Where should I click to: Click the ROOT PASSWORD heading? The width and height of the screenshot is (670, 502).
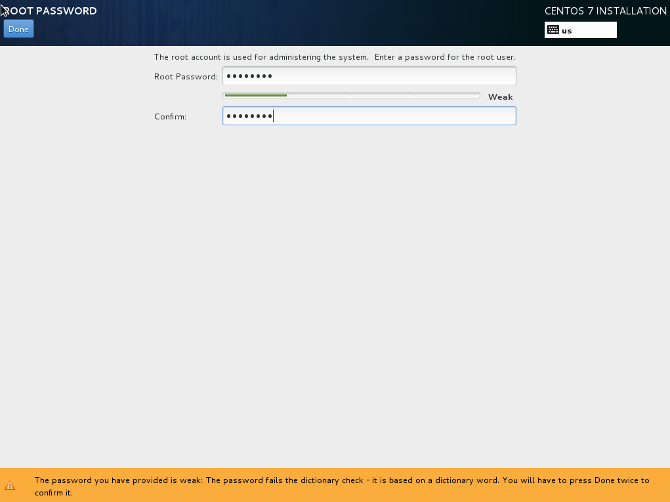point(49,10)
